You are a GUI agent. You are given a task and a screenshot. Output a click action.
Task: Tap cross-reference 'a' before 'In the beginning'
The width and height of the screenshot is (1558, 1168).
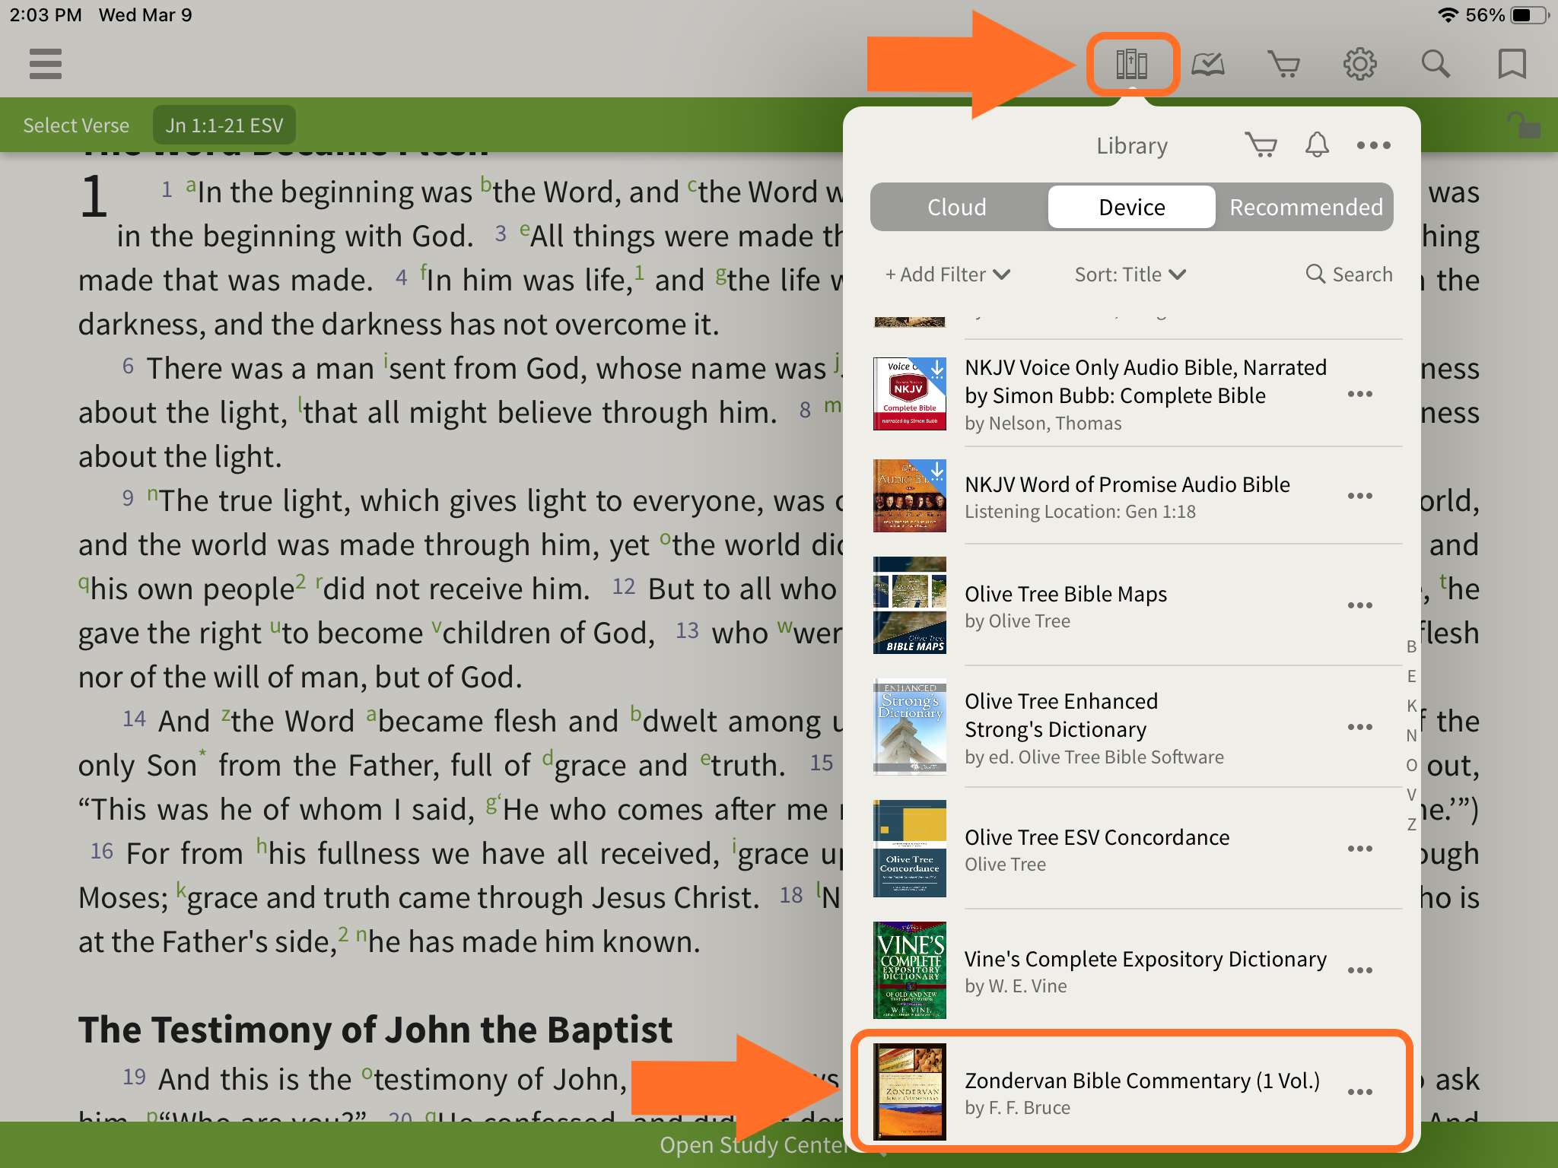191,185
